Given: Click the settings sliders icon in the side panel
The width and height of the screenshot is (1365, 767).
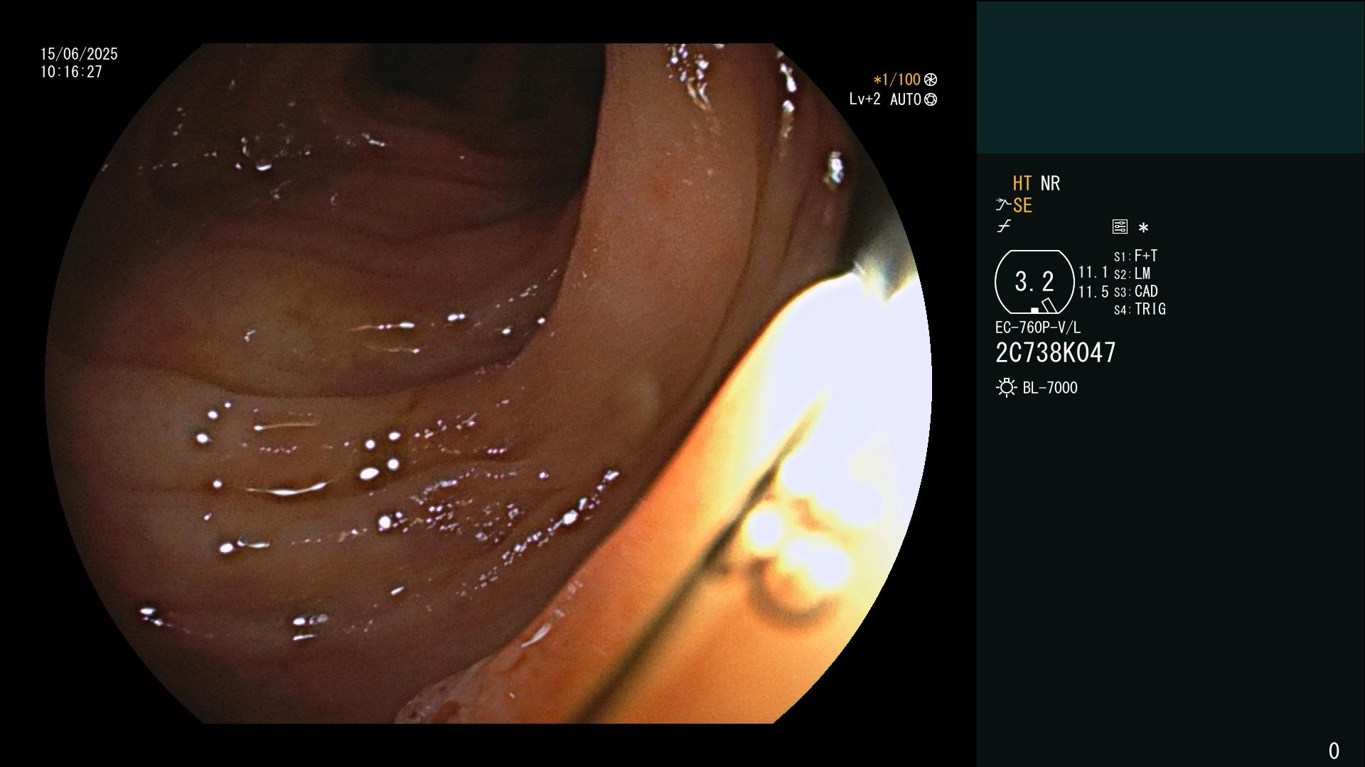Looking at the screenshot, I should (1120, 227).
